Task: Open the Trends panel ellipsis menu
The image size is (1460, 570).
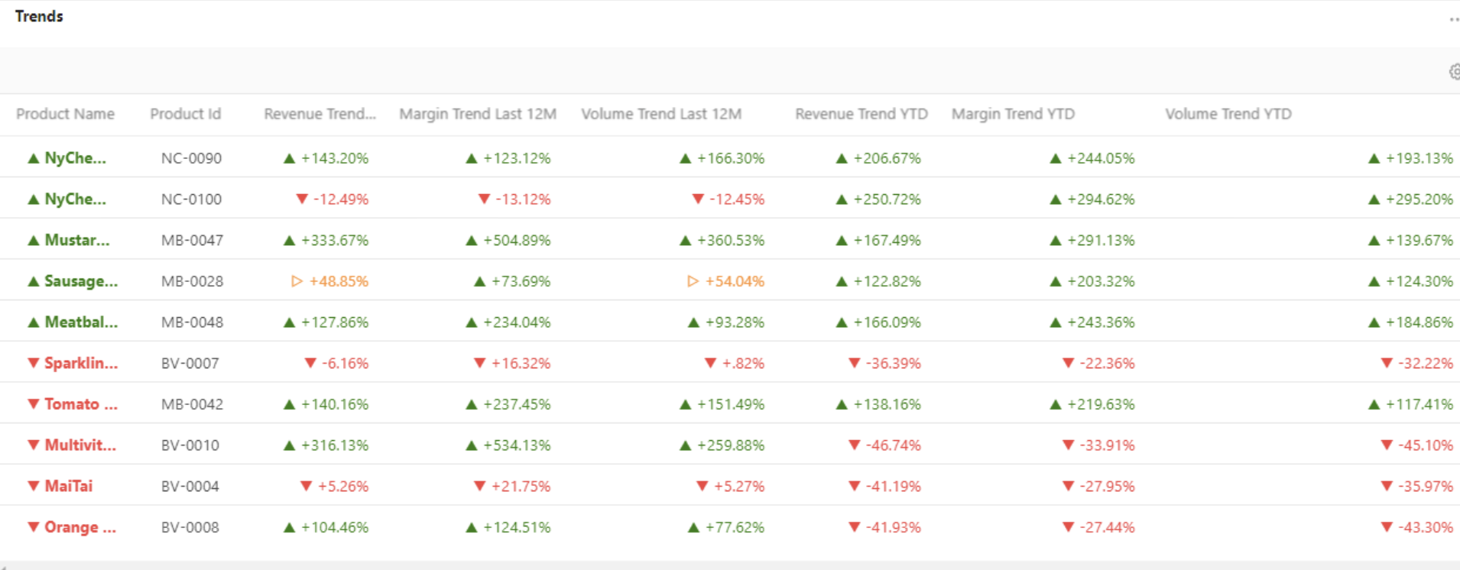Action: pos(1453,20)
